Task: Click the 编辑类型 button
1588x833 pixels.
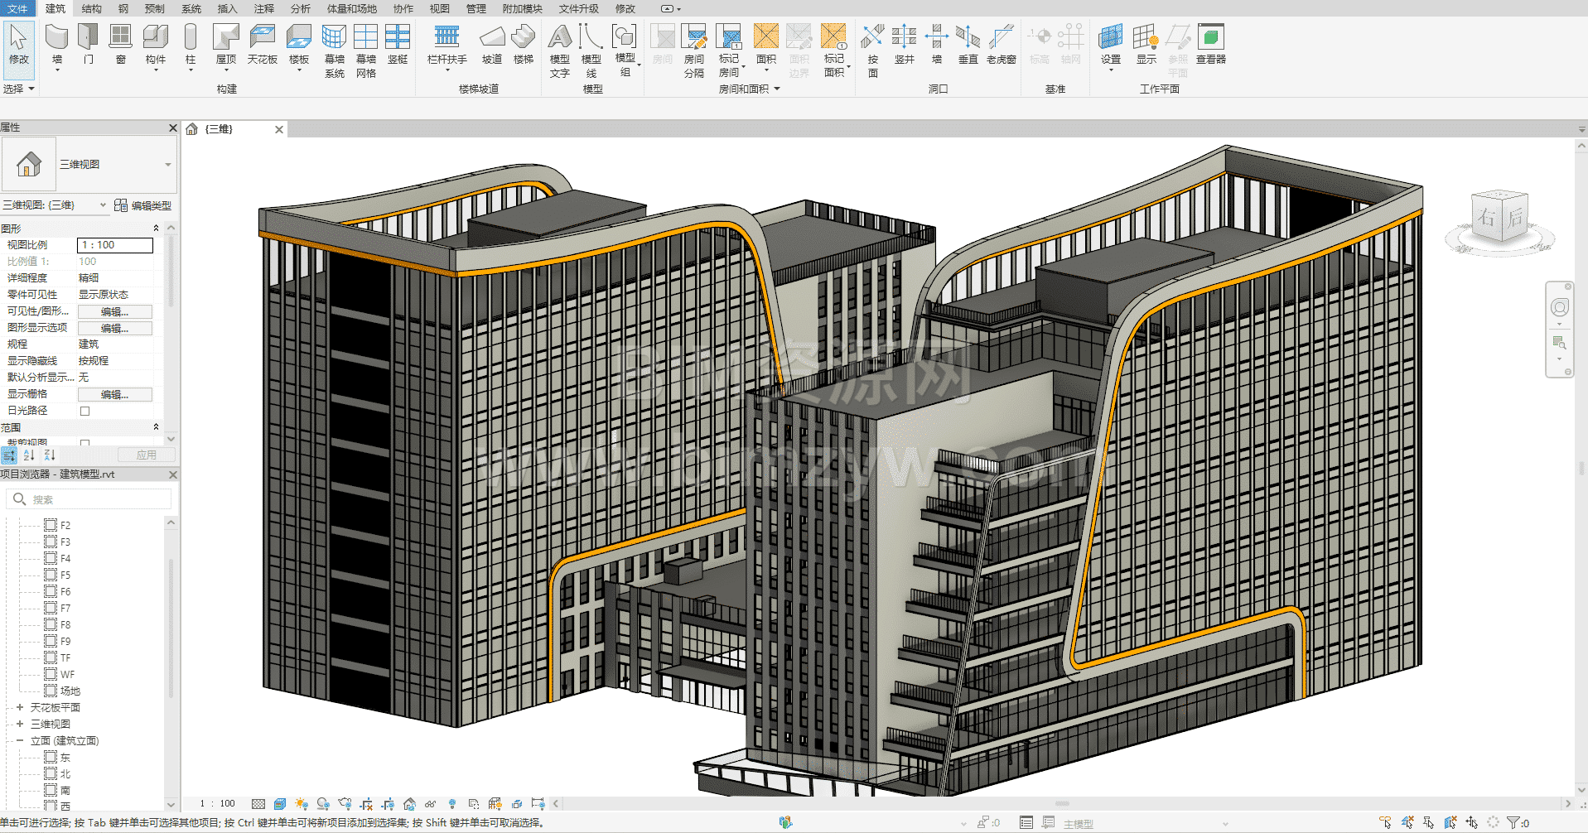Action: (x=143, y=205)
